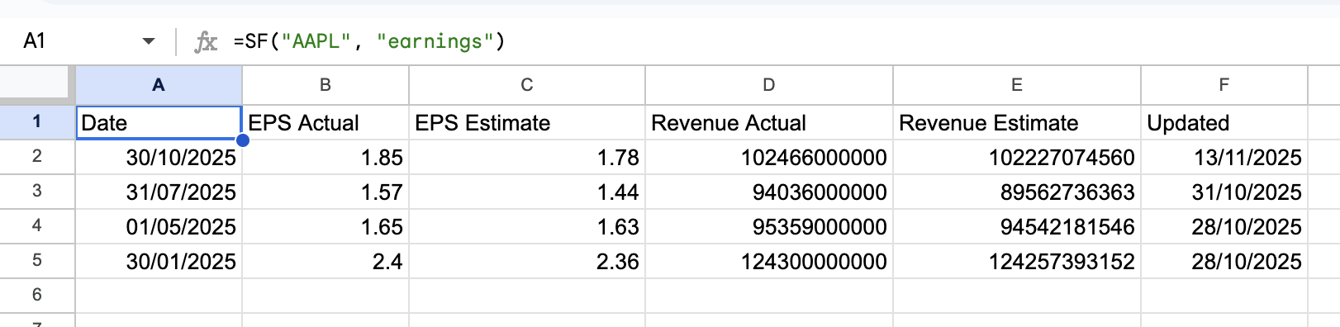Click the Updated header cell
Screen dimensions: 1340x327
[x=1224, y=122]
